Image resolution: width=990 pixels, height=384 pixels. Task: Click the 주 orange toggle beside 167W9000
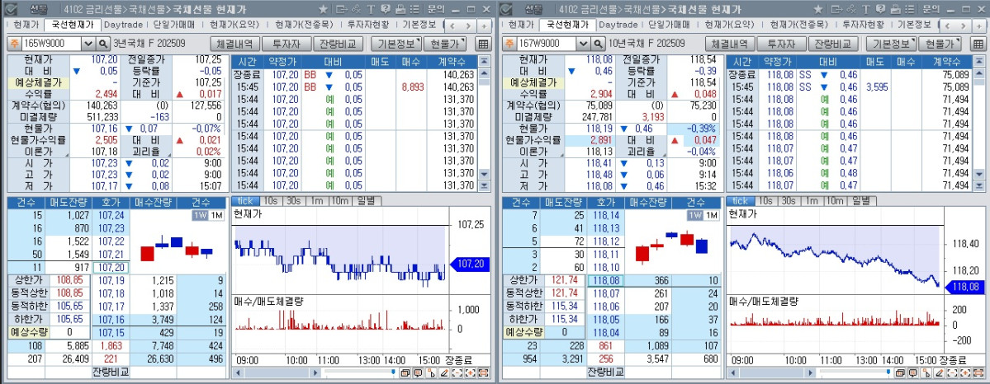(x=509, y=44)
